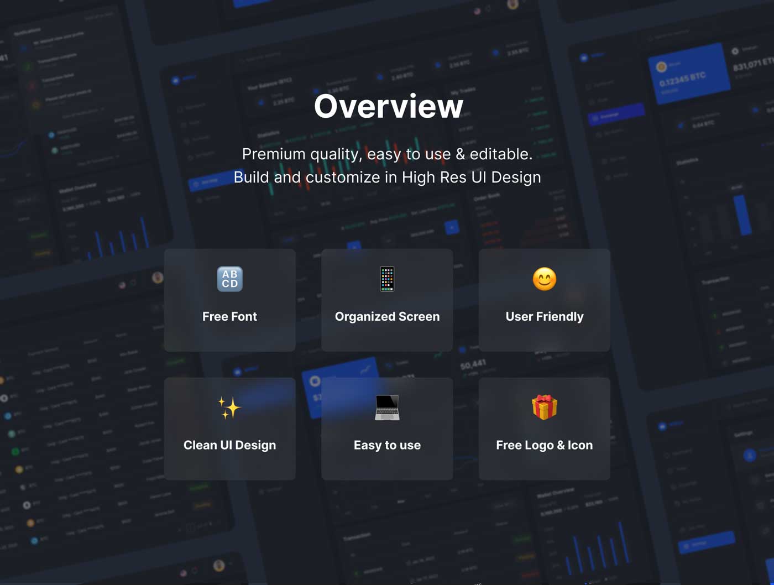Click the sparkles icon above Clean UI Design
This screenshot has height=585, width=774.
229,408
